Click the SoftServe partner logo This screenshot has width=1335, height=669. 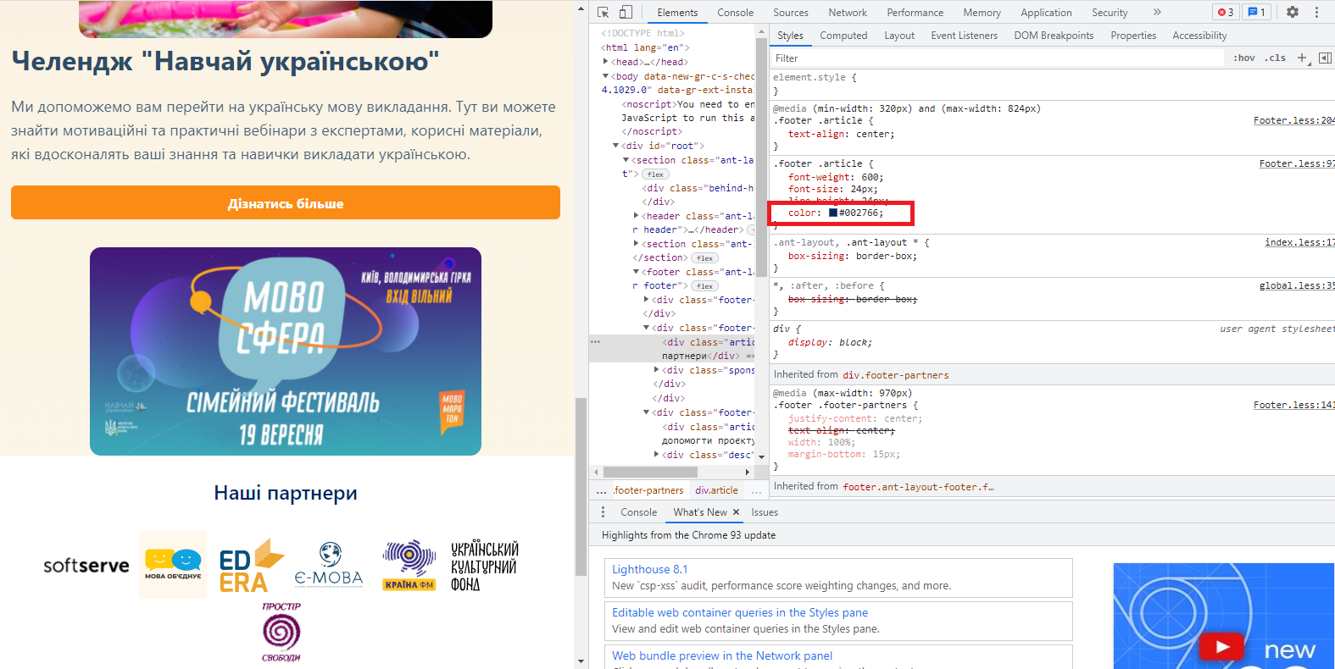(x=86, y=565)
